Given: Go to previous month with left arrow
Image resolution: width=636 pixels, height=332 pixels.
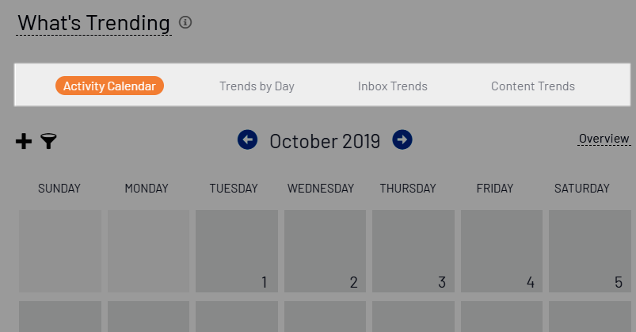Looking at the screenshot, I should (x=248, y=140).
